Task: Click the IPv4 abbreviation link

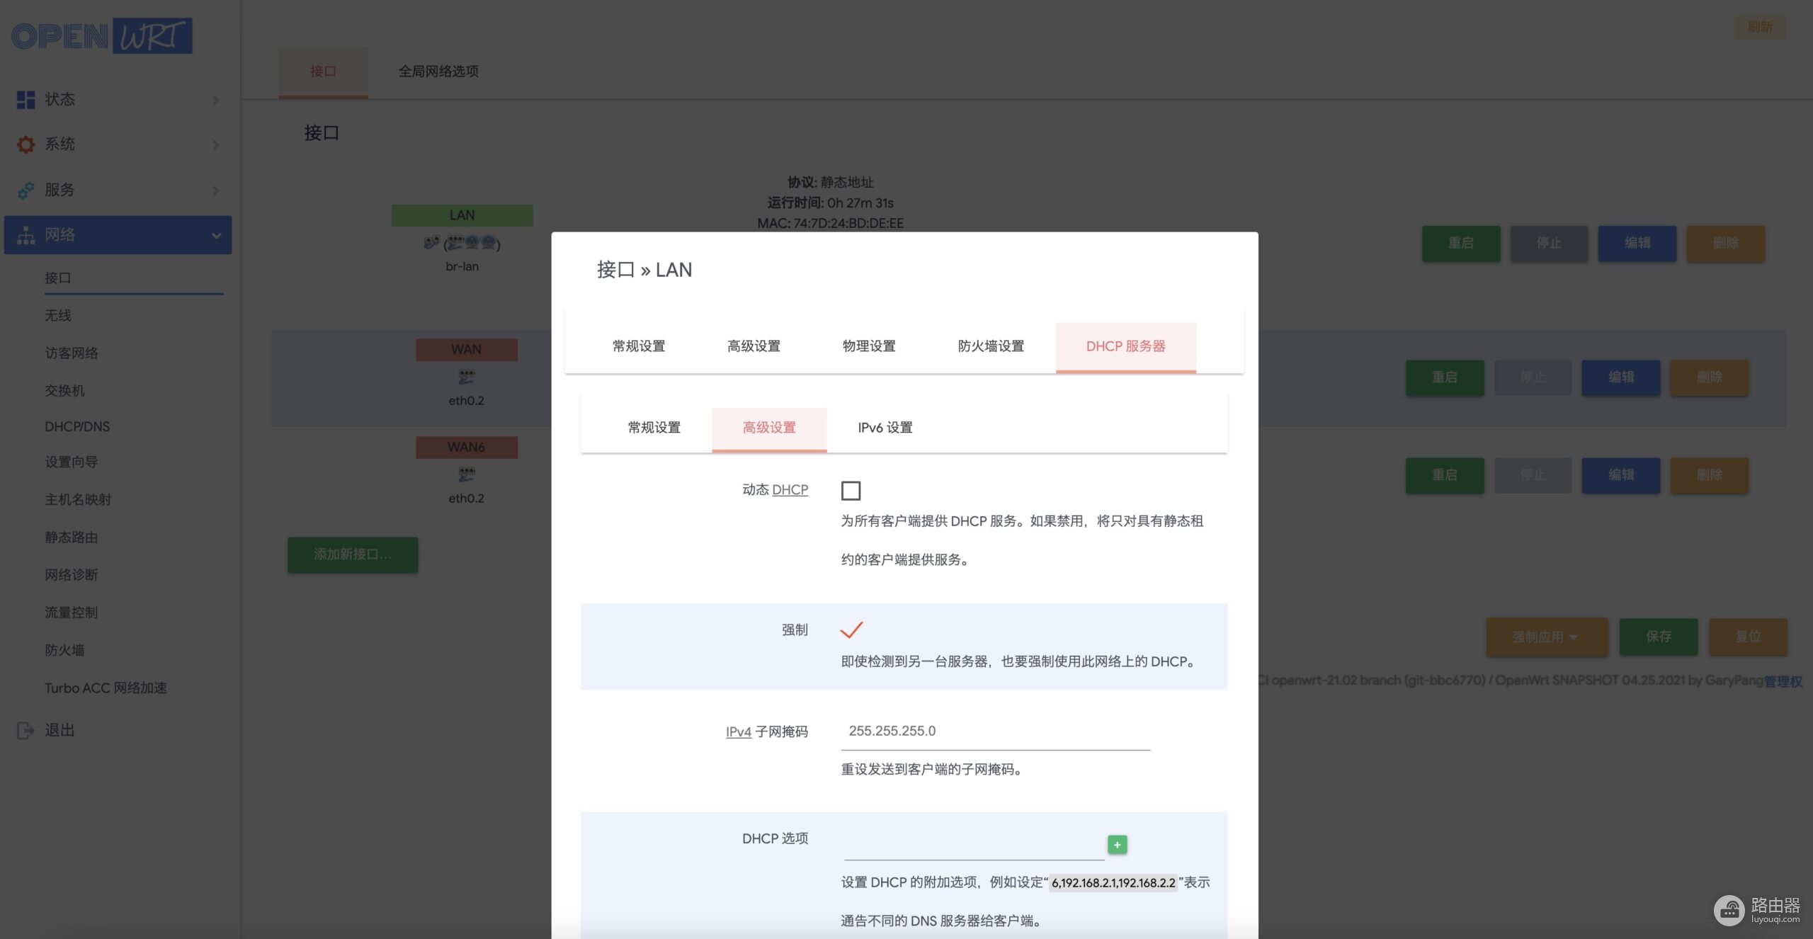Action: point(739,732)
